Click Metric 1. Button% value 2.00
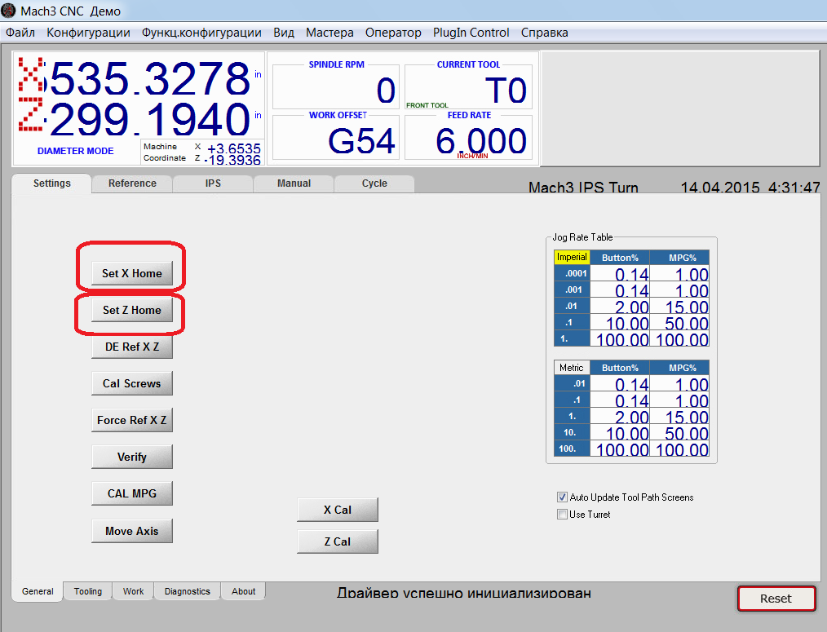The height and width of the screenshot is (632, 827). point(620,416)
